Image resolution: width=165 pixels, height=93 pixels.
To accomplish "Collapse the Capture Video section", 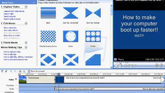I will (26, 7).
